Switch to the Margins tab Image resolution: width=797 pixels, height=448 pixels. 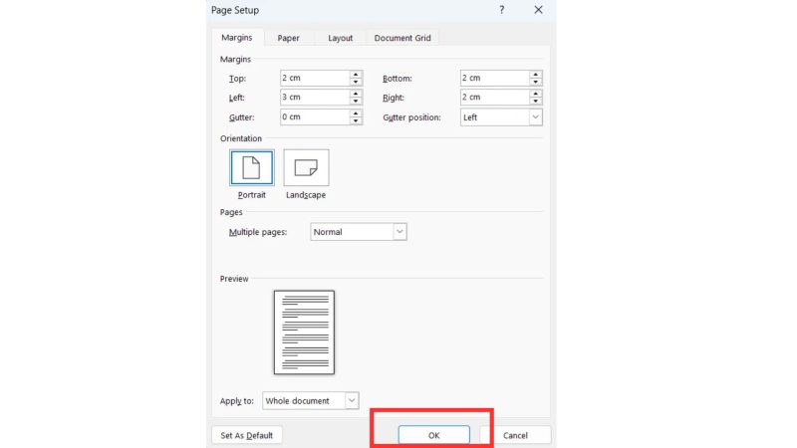click(237, 38)
